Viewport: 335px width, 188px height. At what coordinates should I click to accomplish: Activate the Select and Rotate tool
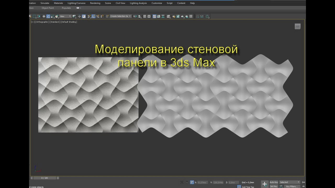click(x=48, y=16)
